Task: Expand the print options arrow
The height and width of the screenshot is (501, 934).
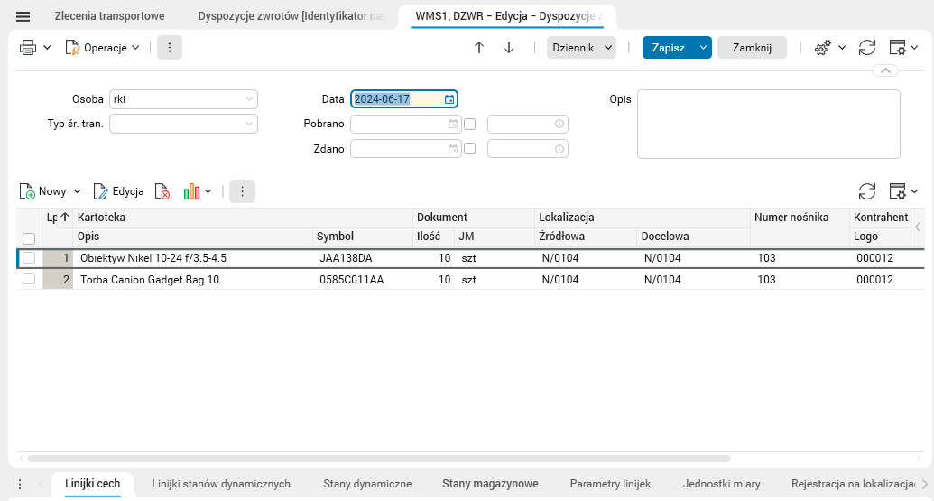Action: [x=47, y=48]
